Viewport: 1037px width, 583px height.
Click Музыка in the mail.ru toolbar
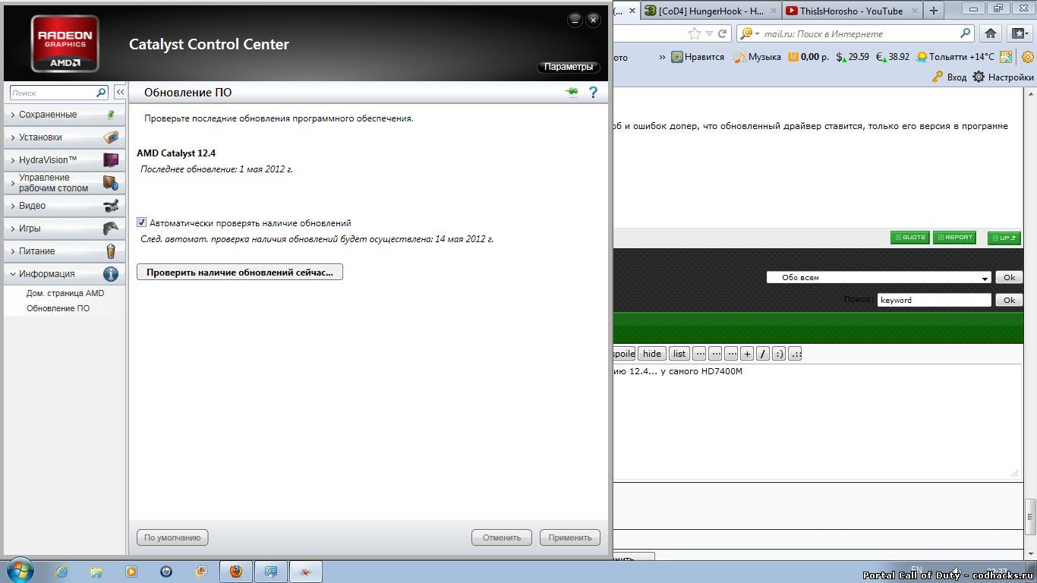(x=758, y=57)
